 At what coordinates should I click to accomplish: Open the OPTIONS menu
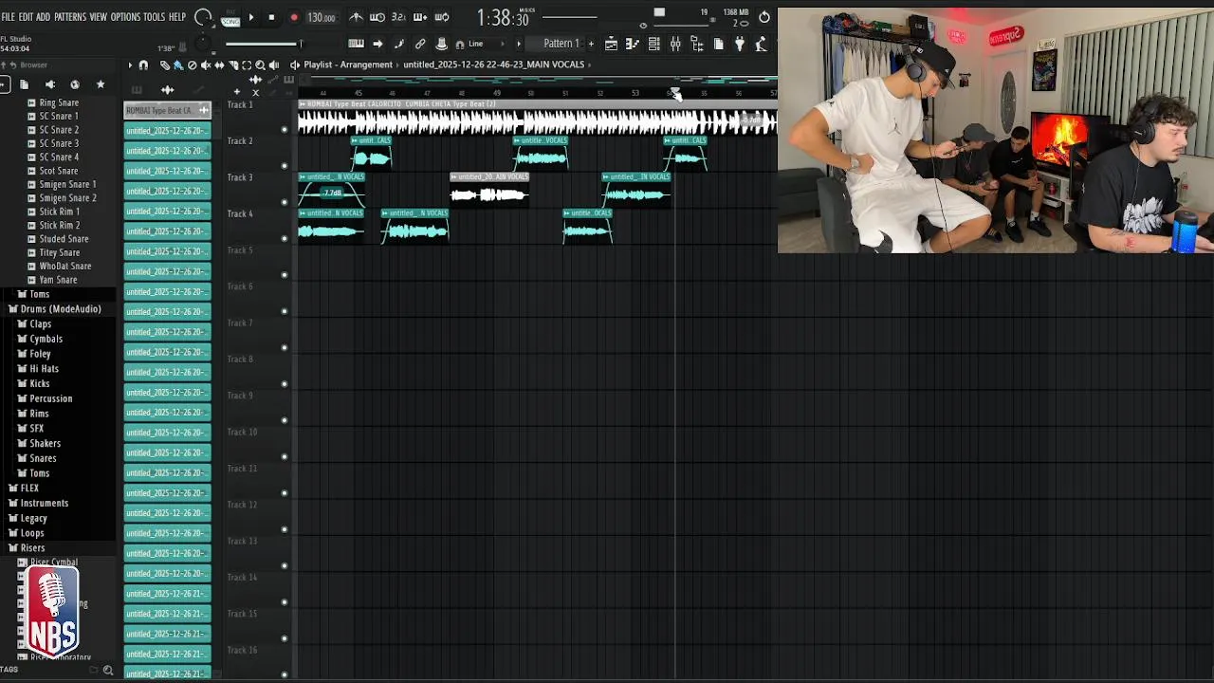click(125, 17)
